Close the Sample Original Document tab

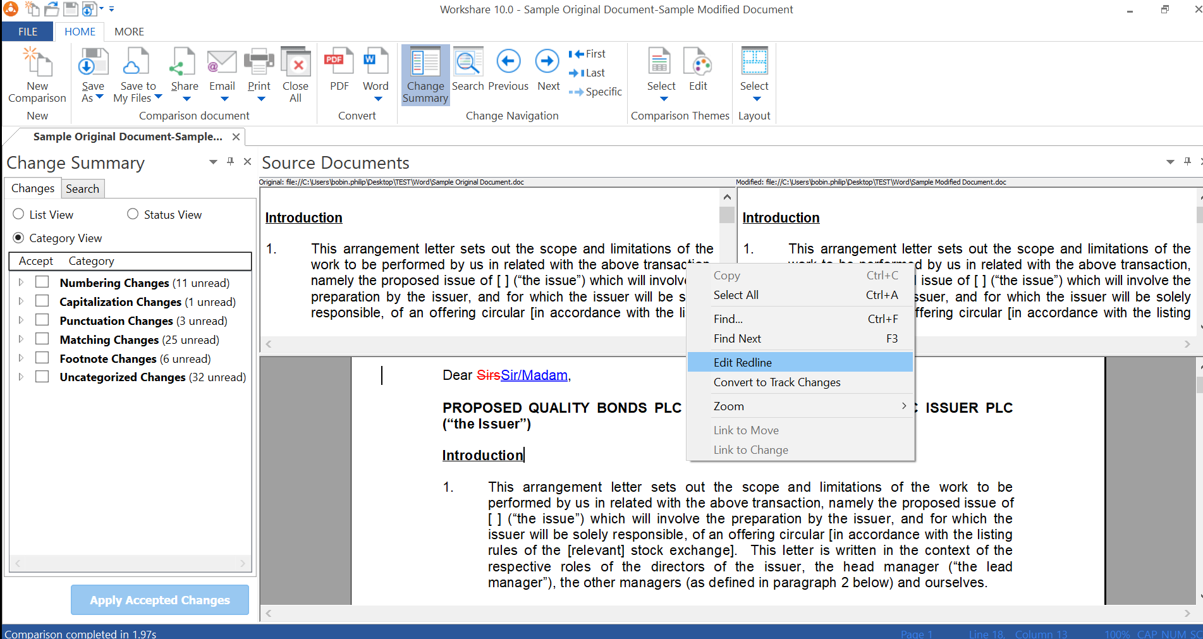[x=236, y=137]
